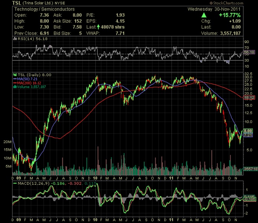258x223 pixels.
Task: Click the RSI indicator icon beside RSI(14)
Action: click(15, 39)
